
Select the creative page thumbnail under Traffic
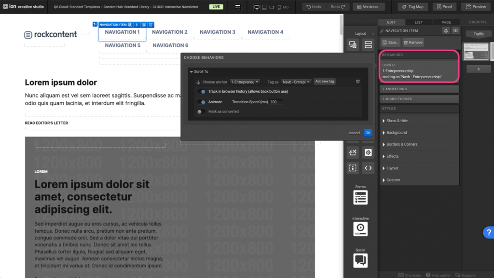(476, 51)
